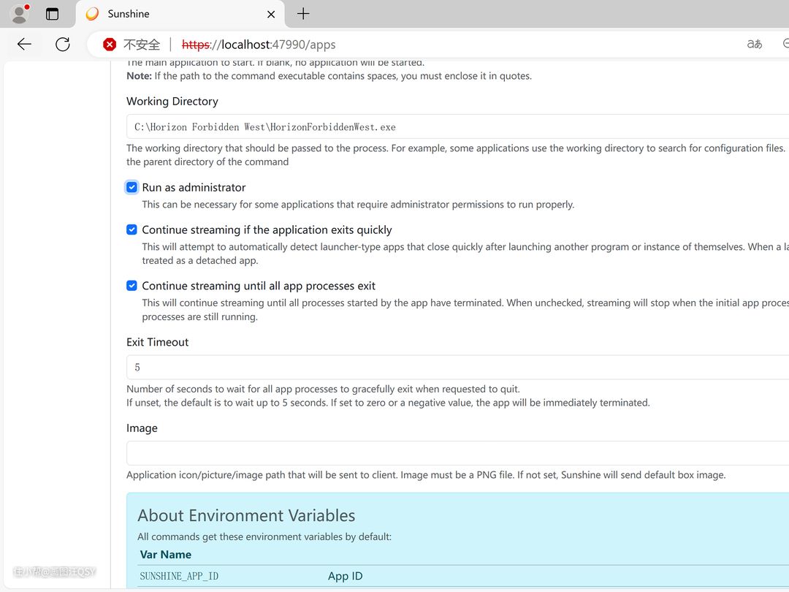
Task: Go back to the previous page
Action: pyautogui.click(x=24, y=45)
